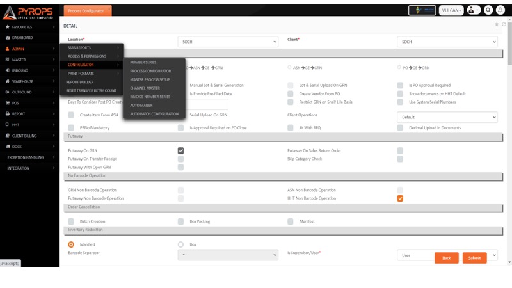Screen dimensions: 512x288
Task: Select the Box inventory reduction radio
Action: [x=180, y=244]
